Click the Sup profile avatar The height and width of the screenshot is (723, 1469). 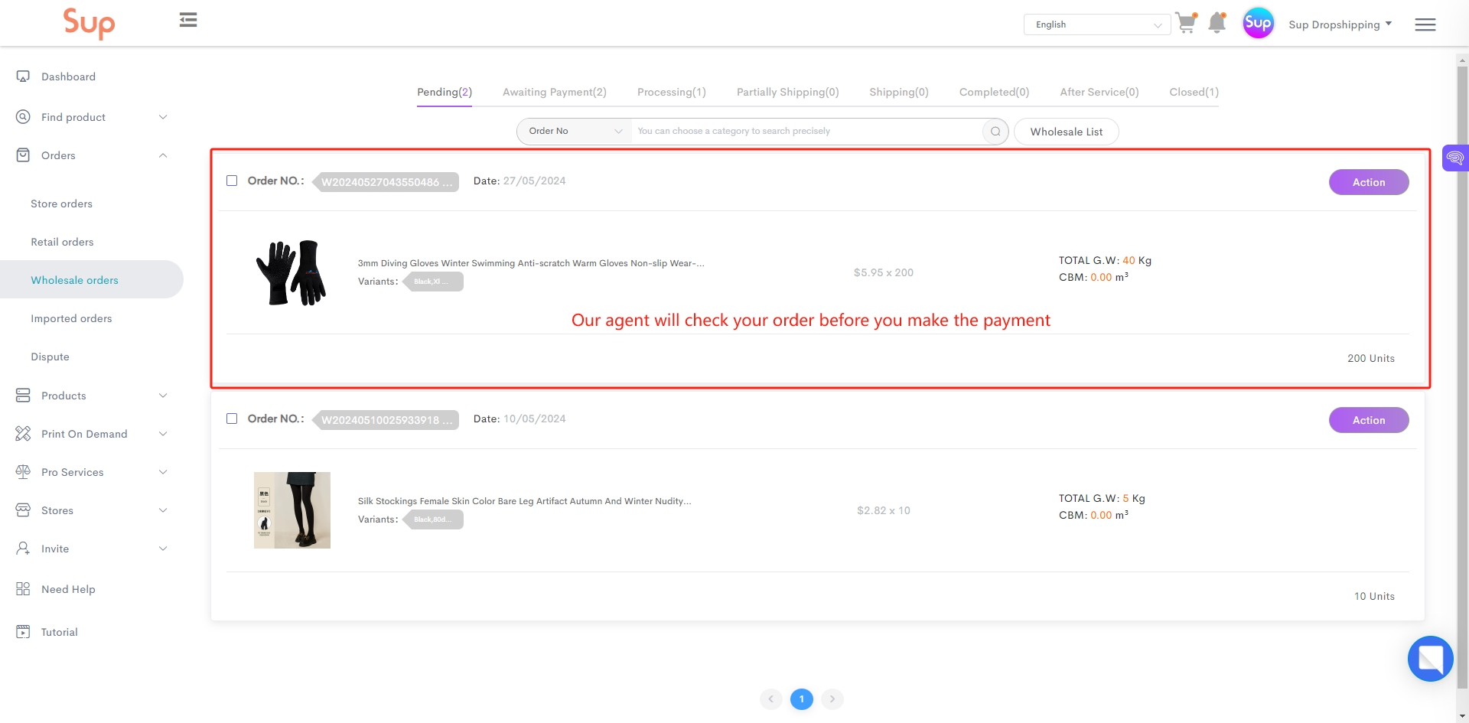(1258, 24)
